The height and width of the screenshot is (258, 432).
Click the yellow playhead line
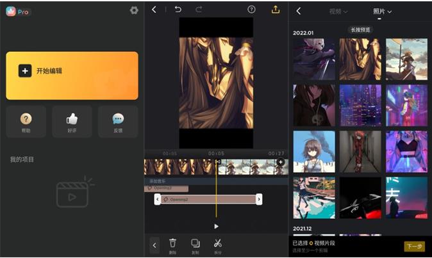click(216, 189)
